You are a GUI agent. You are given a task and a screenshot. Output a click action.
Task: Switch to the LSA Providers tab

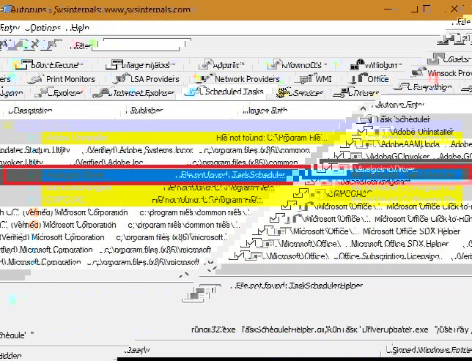(x=146, y=79)
